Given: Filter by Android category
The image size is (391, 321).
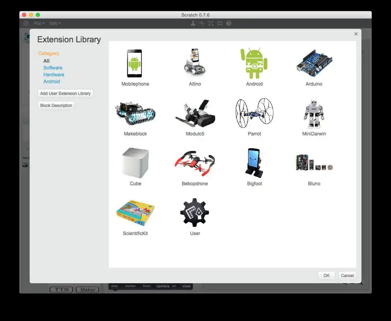Looking at the screenshot, I should pyautogui.click(x=51, y=81).
